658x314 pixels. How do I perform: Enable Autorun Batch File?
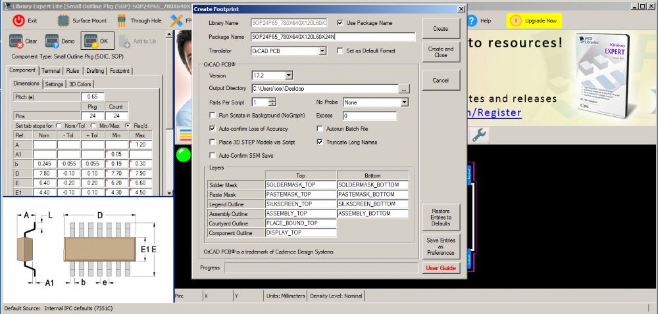click(320, 129)
